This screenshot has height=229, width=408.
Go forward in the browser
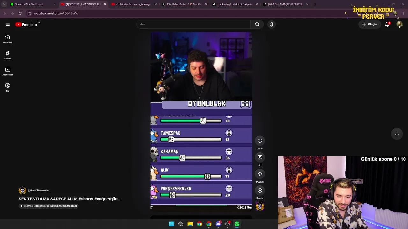click(x=12, y=13)
